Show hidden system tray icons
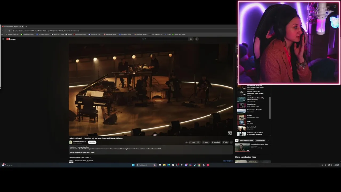Screen dimensions: 341x192 click(319, 165)
